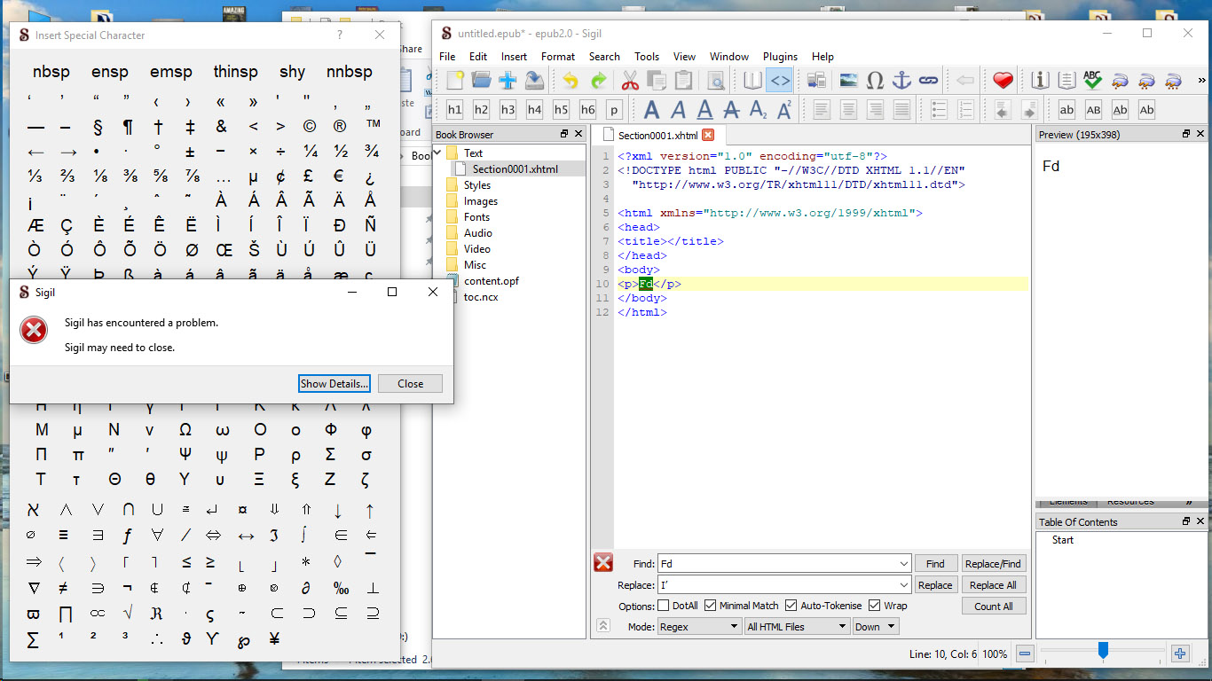
Task: Click Show Details in the Sigil error dialog
Action: point(334,384)
